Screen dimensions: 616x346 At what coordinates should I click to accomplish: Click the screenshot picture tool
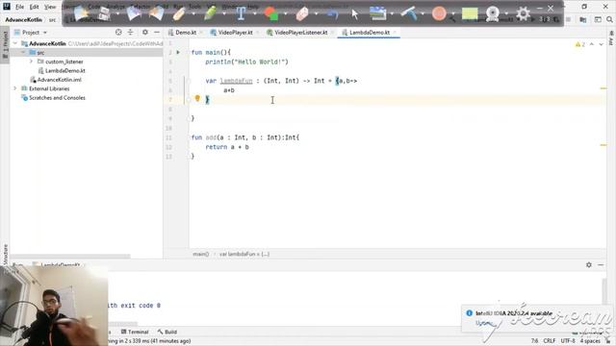click(x=378, y=13)
